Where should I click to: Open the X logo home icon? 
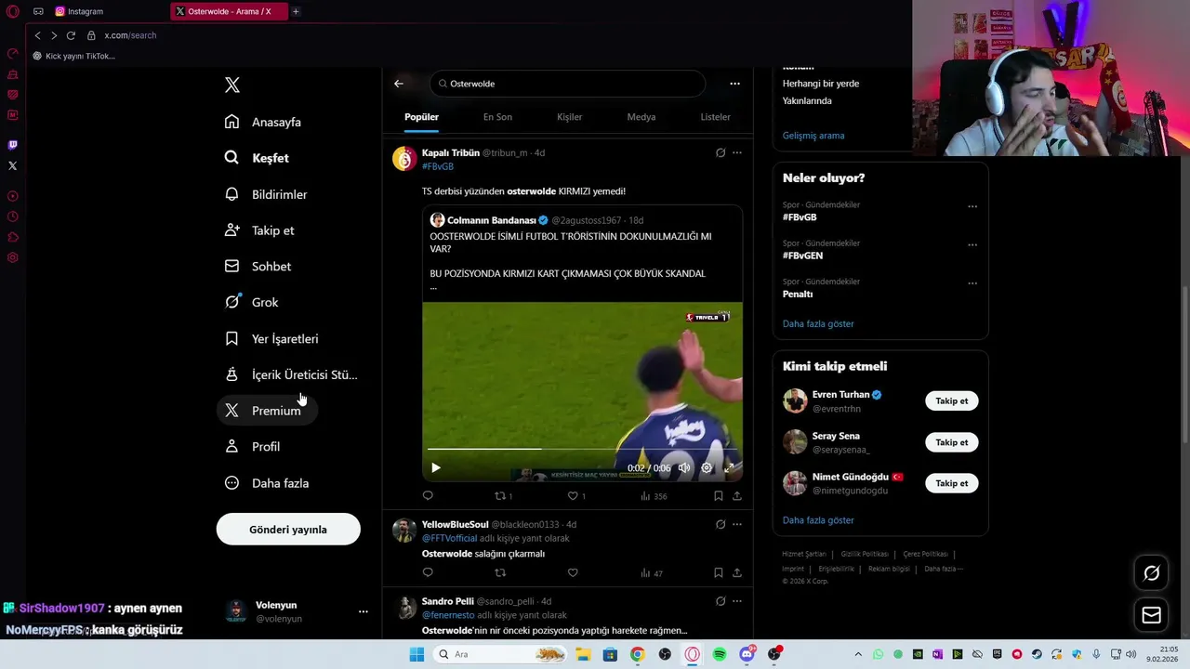coord(232,85)
